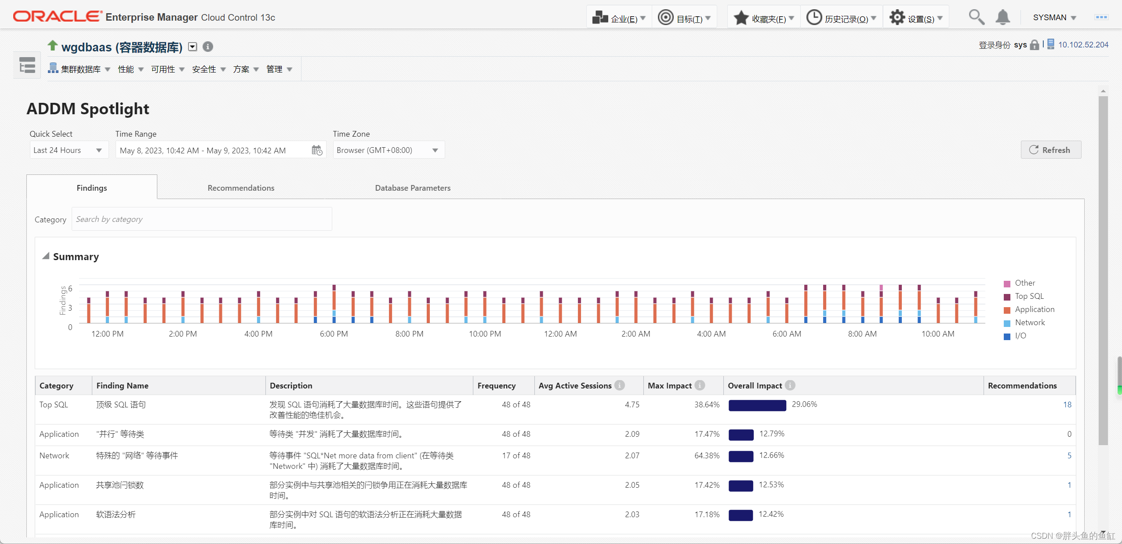Screen dimensions: 1122x544
Task: Open the Favorites (收藏夹) menu
Action: tap(763, 18)
